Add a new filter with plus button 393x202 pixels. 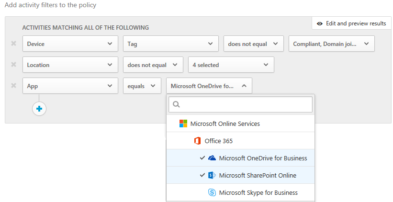click(39, 109)
